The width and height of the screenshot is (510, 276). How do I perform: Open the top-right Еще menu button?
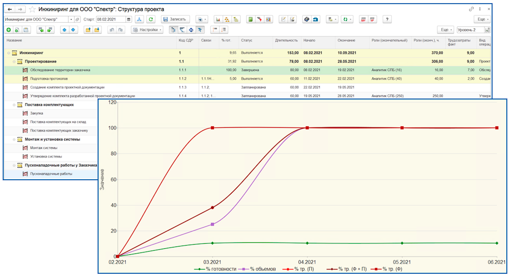tap(481, 19)
